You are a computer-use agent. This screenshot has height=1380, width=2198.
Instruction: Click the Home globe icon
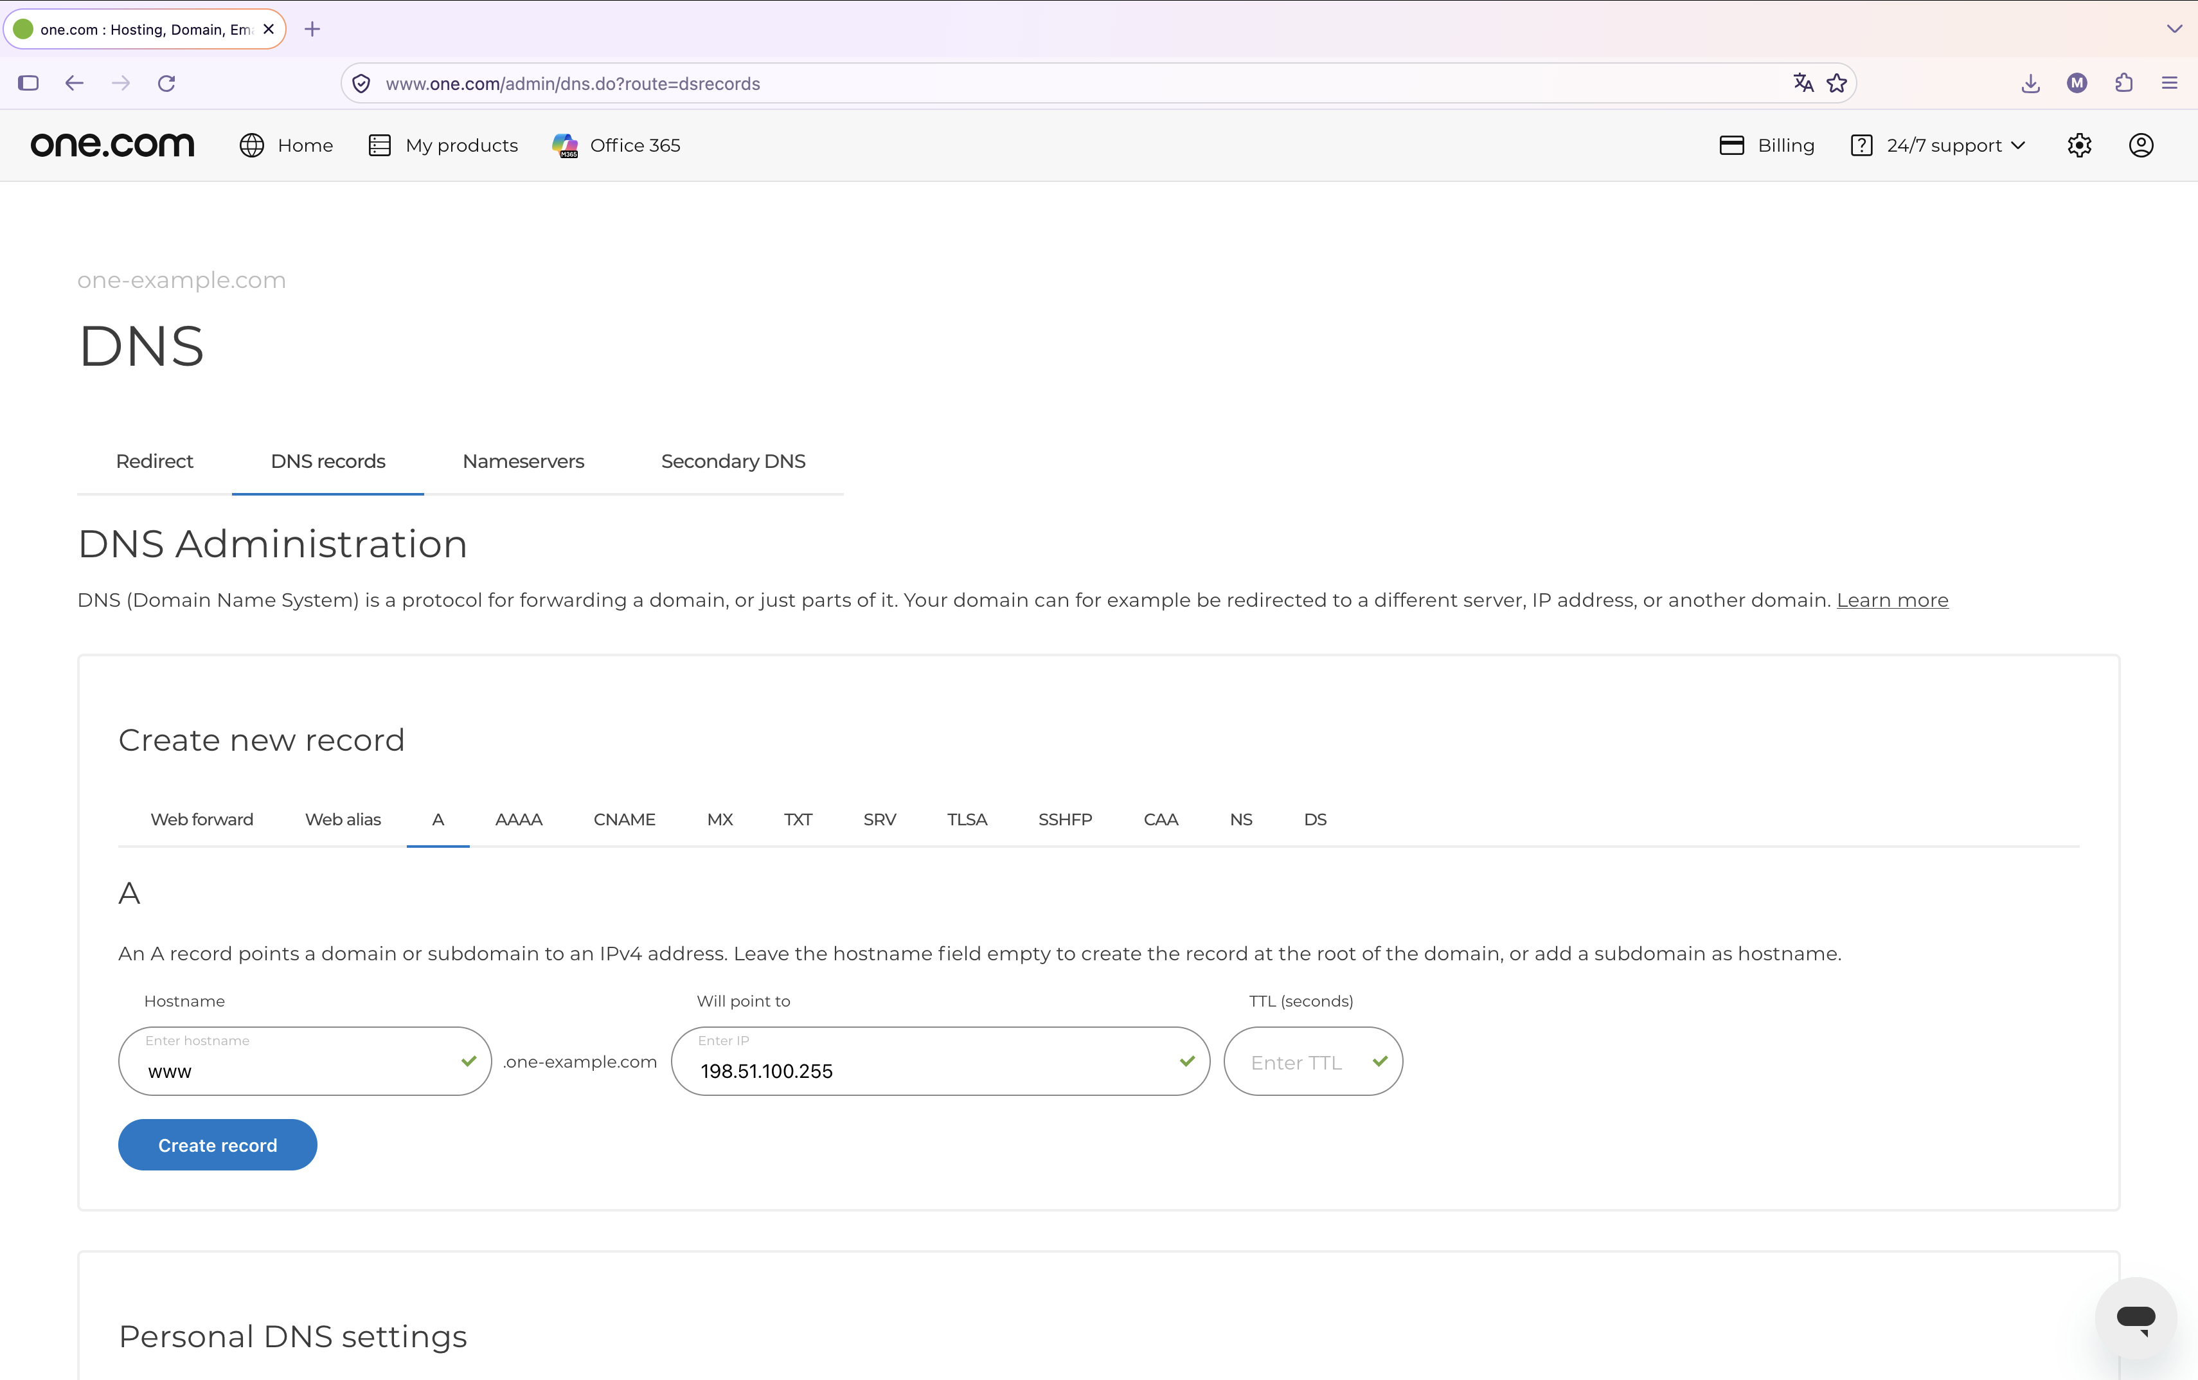point(252,145)
